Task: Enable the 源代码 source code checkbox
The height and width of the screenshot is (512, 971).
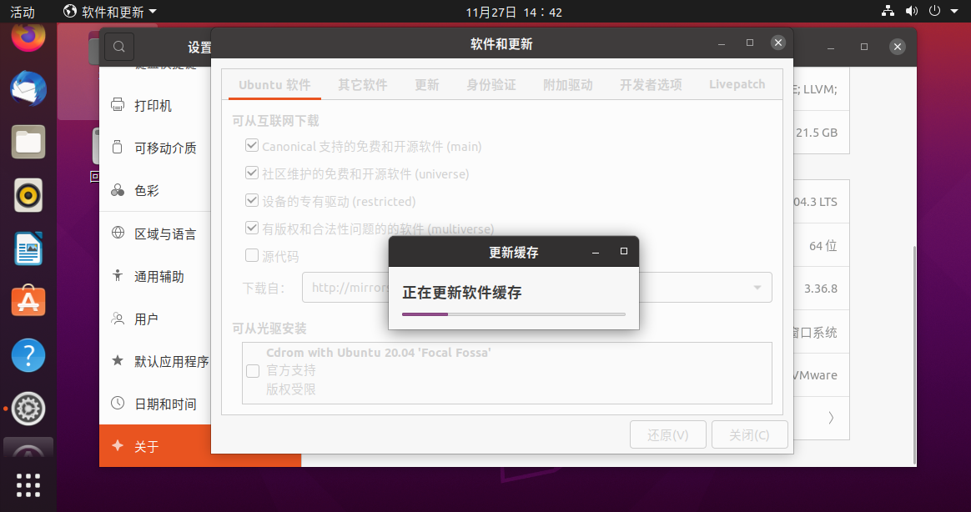Action: pyautogui.click(x=252, y=255)
